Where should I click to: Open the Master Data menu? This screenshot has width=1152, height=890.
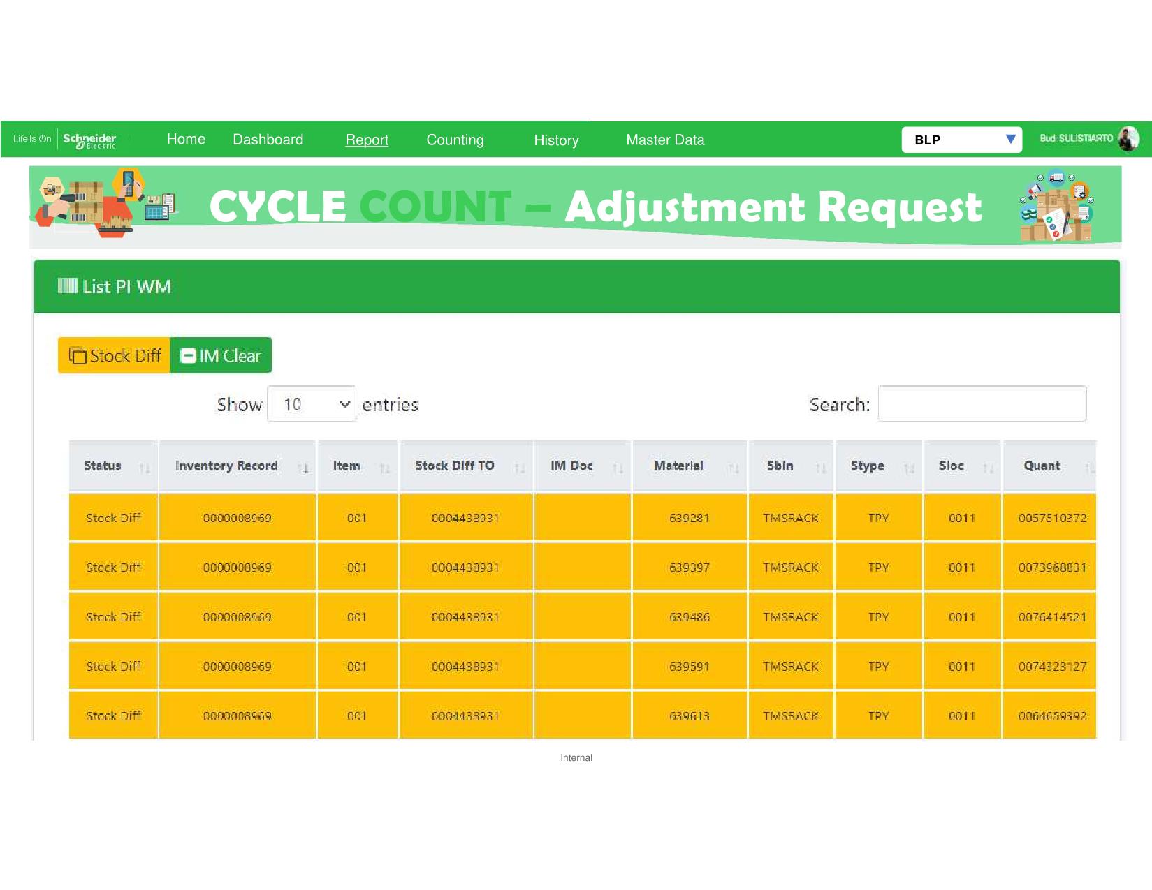click(x=665, y=140)
